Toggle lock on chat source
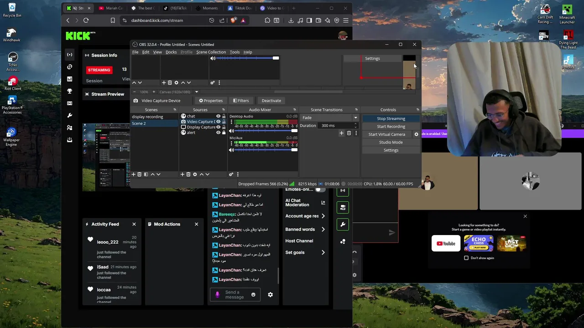Viewport: 584px width, 328px height. point(224,116)
